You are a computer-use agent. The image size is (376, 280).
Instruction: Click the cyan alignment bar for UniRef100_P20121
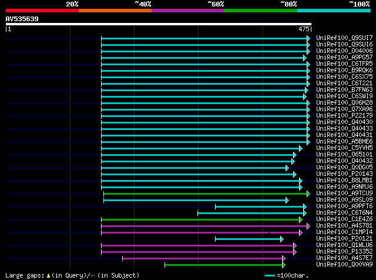[x=248, y=239]
